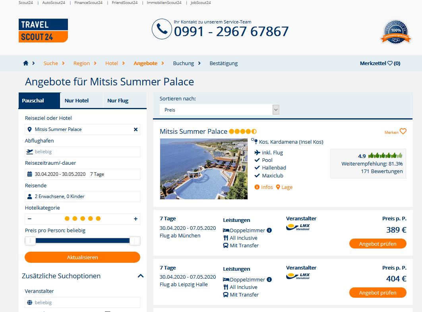Viewport: 422px width, 312px height.
Task: Click the heart icon next to Merkzettel
Action: pyautogui.click(x=390, y=63)
